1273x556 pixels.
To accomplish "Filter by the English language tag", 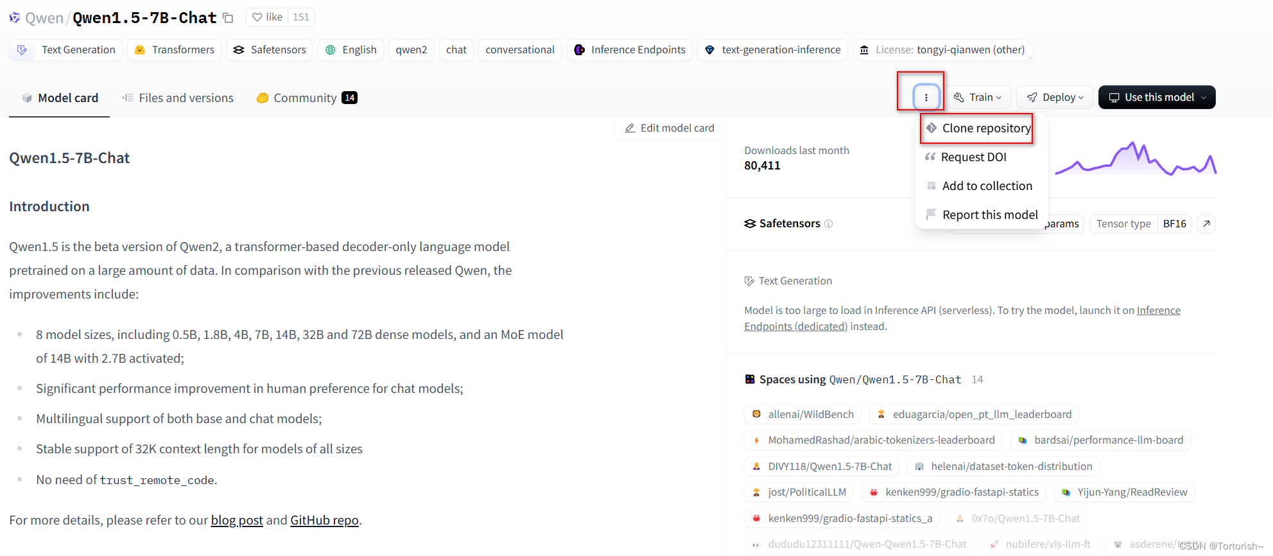I will coord(351,49).
